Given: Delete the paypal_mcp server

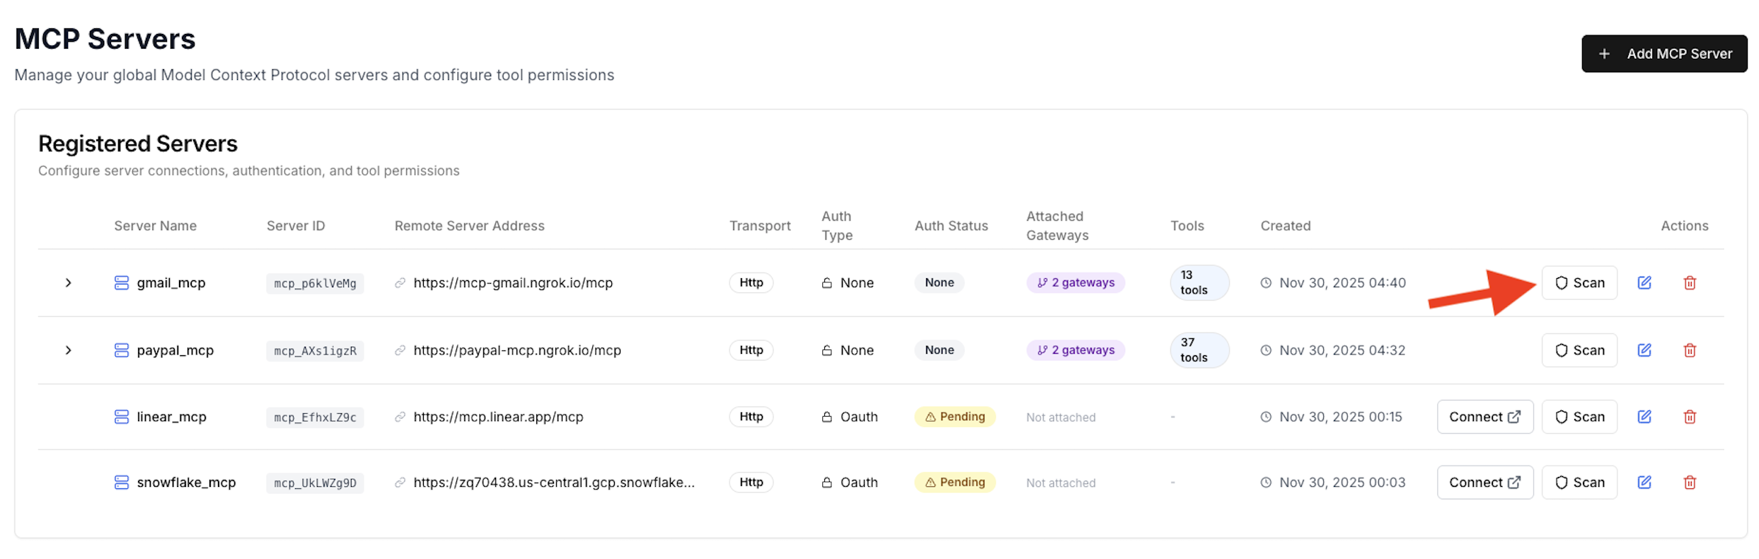Looking at the screenshot, I should [1690, 350].
